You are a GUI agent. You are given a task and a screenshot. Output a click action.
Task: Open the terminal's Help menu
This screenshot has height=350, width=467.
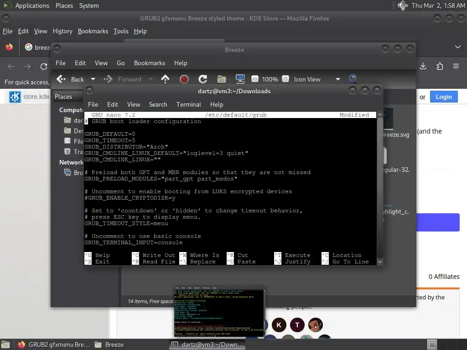pyautogui.click(x=217, y=104)
